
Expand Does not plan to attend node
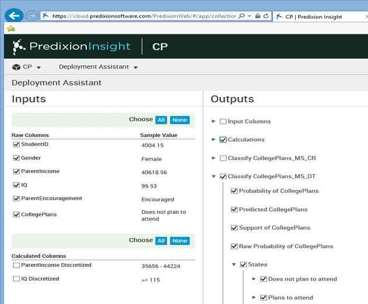coord(254,279)
